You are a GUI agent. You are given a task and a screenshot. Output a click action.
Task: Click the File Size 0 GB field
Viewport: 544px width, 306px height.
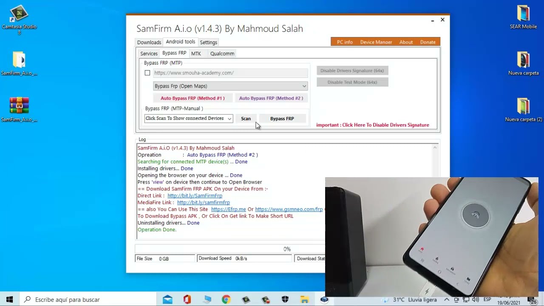pos(165,258)
